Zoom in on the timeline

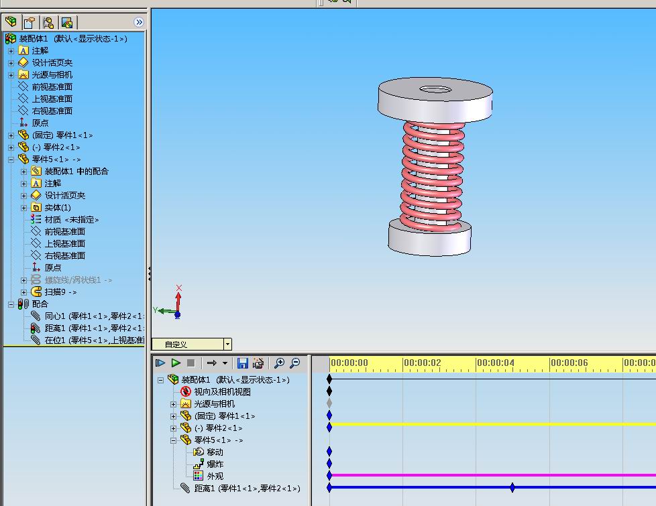(279, 363)
